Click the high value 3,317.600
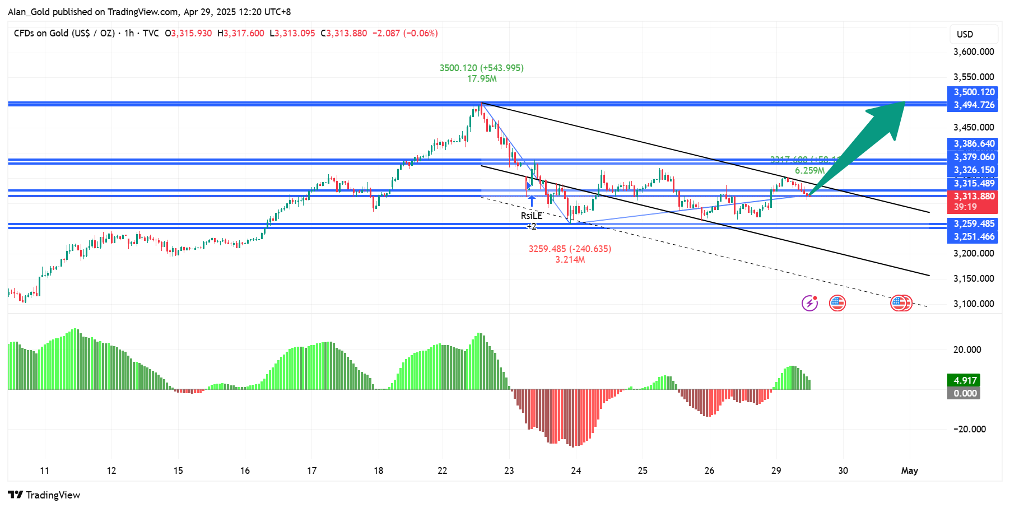 [244, 33]
